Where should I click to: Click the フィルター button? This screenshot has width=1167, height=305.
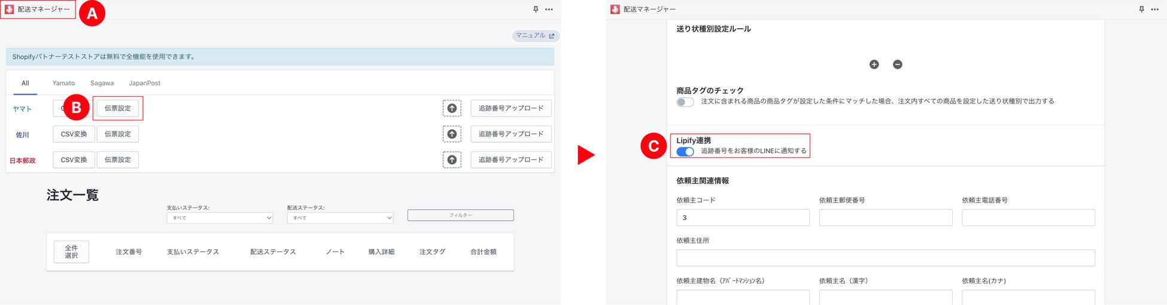[460, 215]
